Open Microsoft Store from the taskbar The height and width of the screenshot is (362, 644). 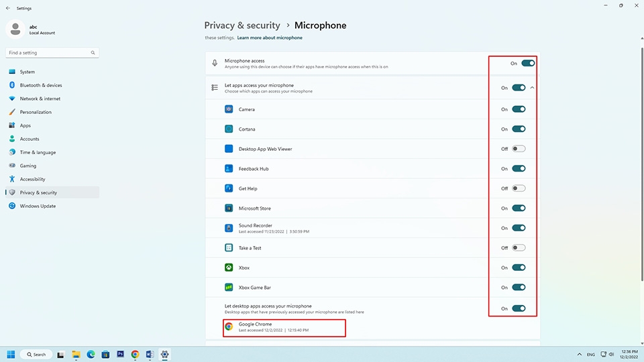pos(105,354)
